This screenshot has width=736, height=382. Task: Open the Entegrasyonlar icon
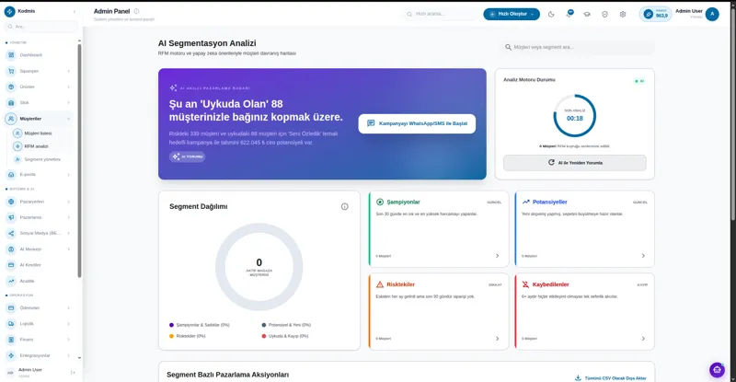click(11, 355)
